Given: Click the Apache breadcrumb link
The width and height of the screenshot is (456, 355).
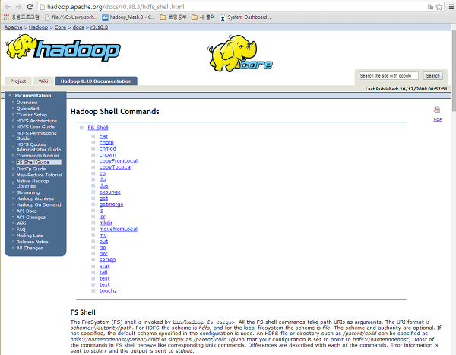Looking at the screenshot, I should pyautogui.click(x=14, y=27).
